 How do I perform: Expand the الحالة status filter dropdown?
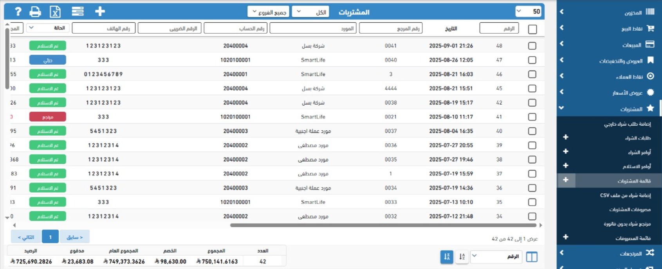(x=48, y=28)
